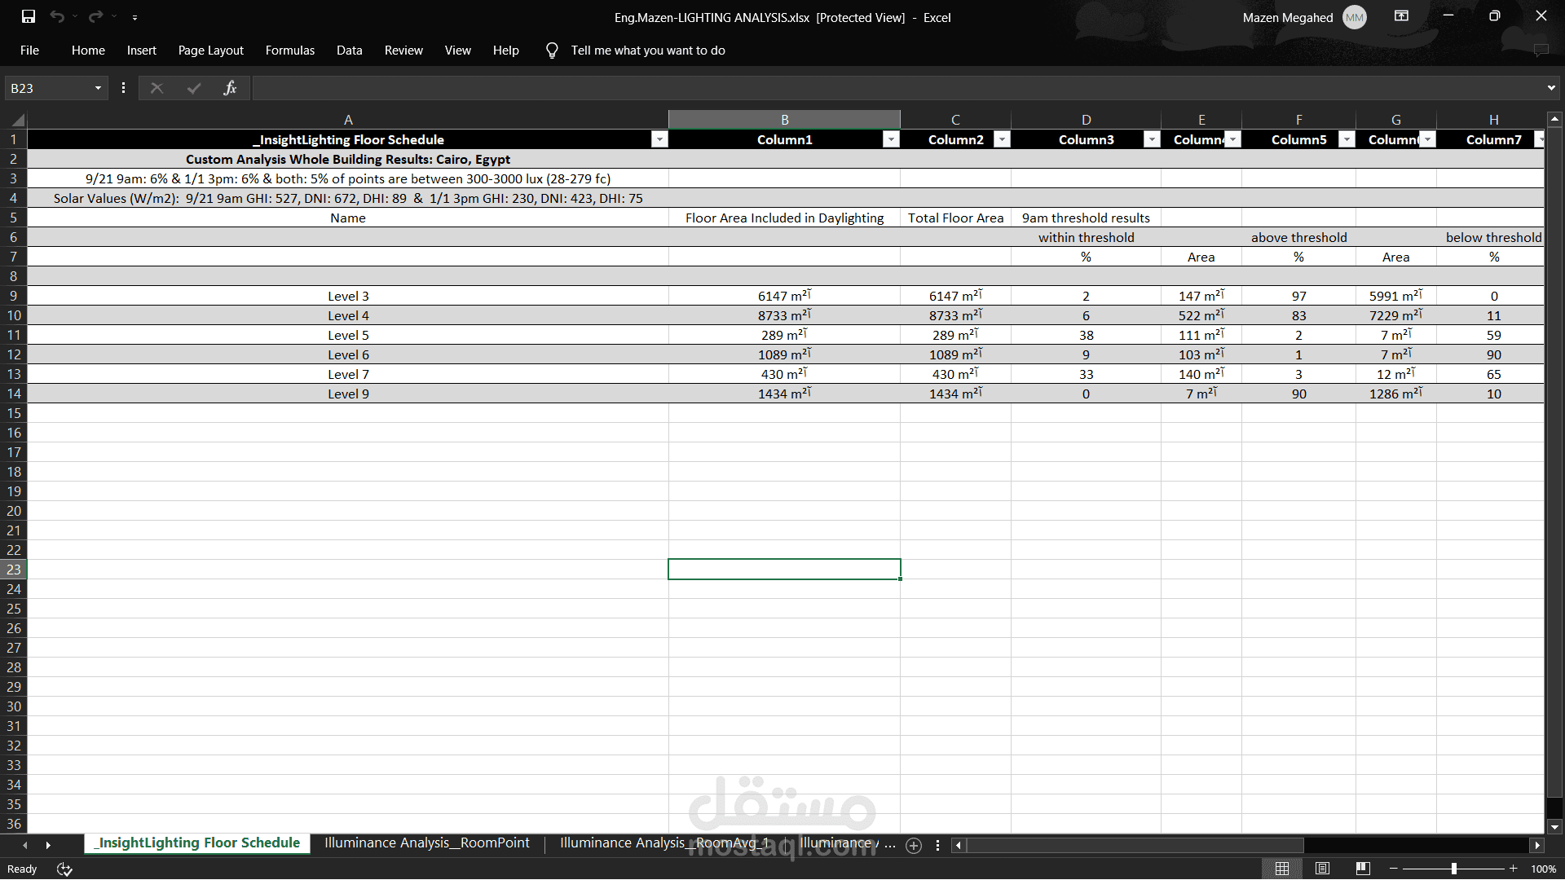Select cell containing Level 5
Viewport: 1565px width, 880px height.
coord(348,336)
